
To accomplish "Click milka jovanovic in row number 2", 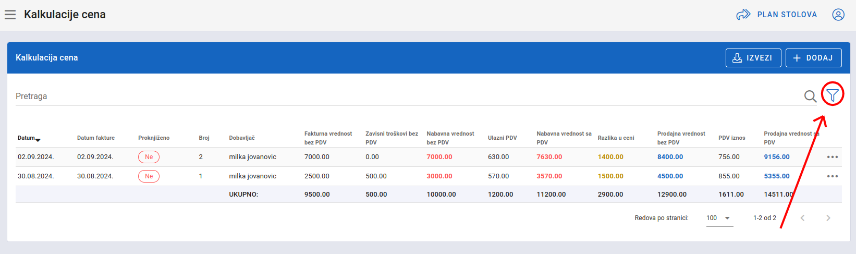I will point(253,157).
